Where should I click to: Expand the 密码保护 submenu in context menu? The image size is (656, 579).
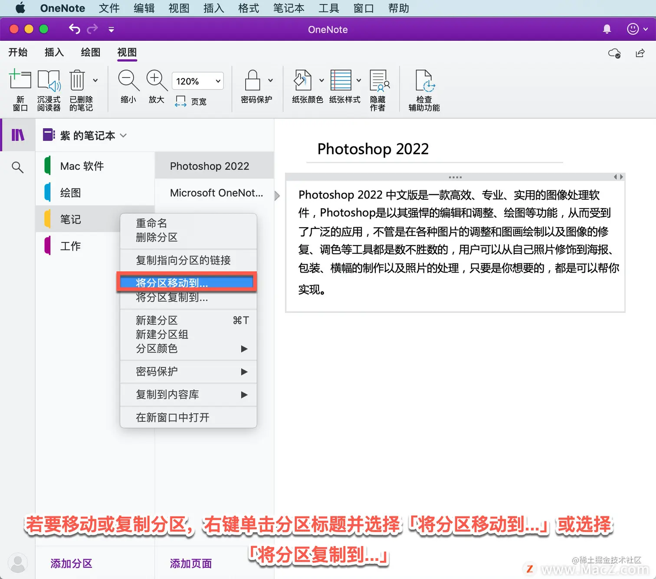[x=188, y=371]
